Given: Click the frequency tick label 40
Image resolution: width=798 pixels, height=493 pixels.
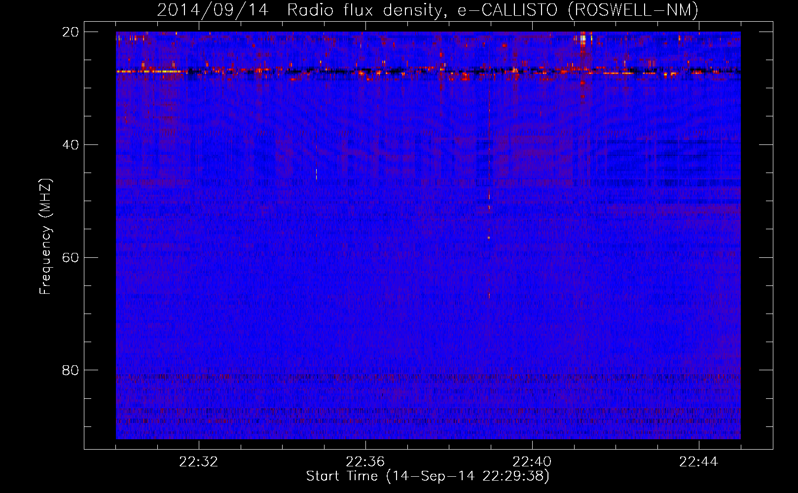Looking at the screenshot, I should 71,145.
